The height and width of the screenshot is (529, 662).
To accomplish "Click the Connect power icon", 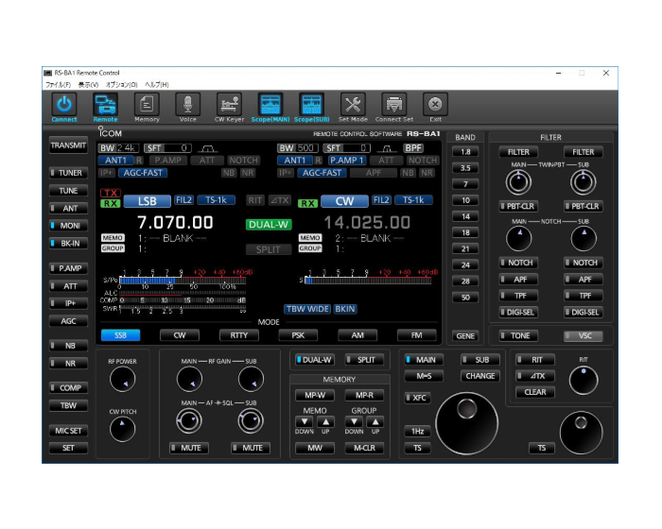I will point(64,104).
